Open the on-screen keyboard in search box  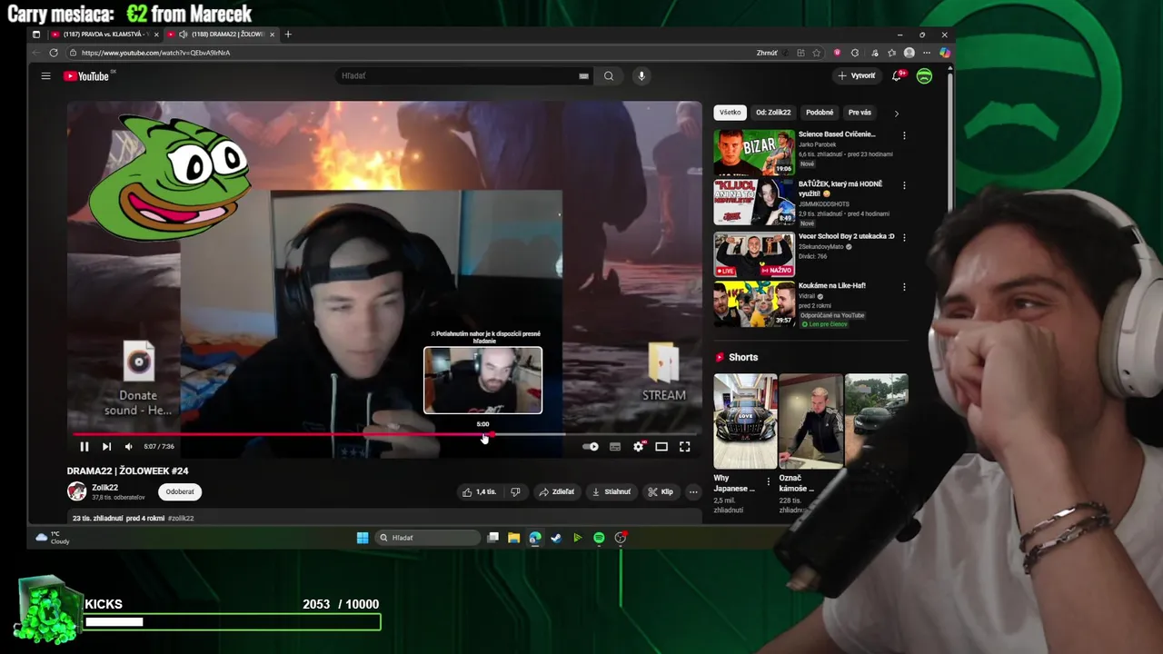[x=583, y=76]
